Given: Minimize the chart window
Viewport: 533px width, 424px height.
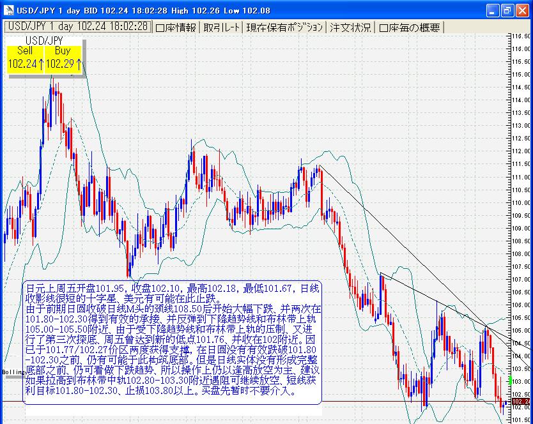Looking at the screenshot, I should (x=492, y=10).
